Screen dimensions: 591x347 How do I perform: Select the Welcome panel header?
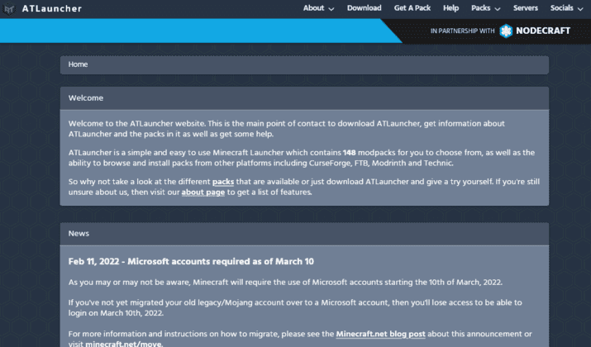[304, 98]
